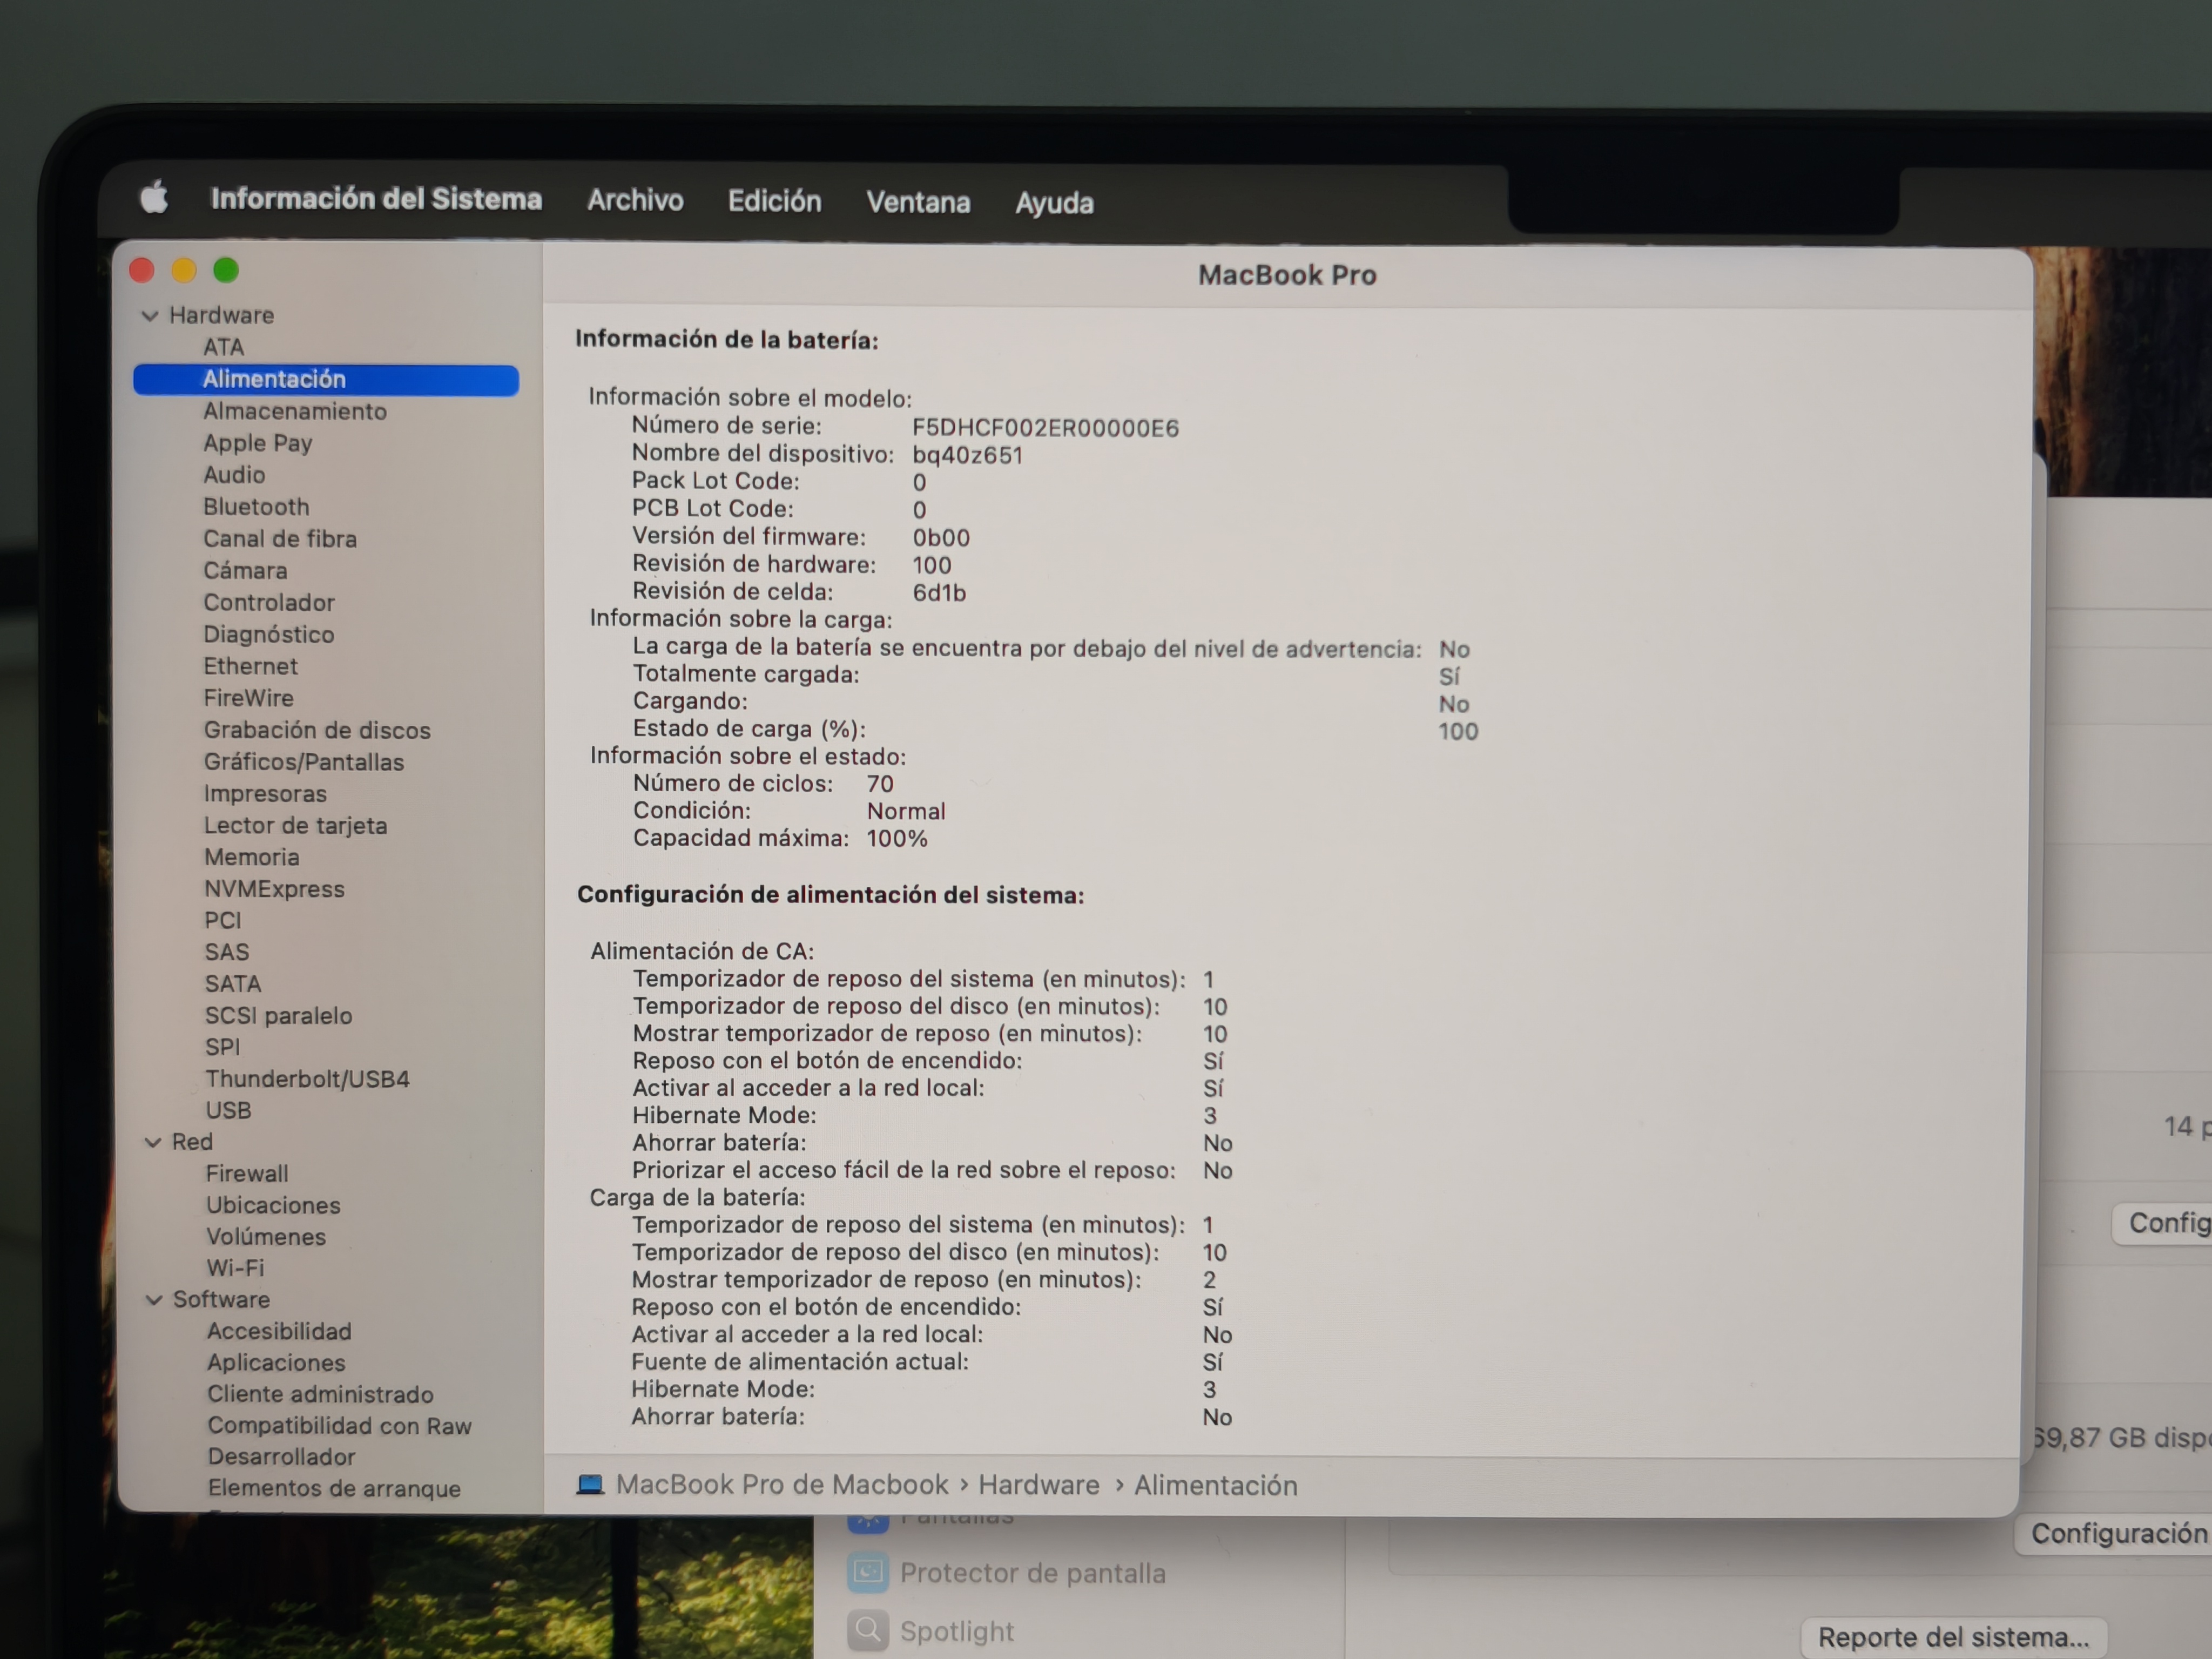Click the Spotlight magnifier icon
The height and width of the screenshot is (1659, 2212).
pos(867,1631)
